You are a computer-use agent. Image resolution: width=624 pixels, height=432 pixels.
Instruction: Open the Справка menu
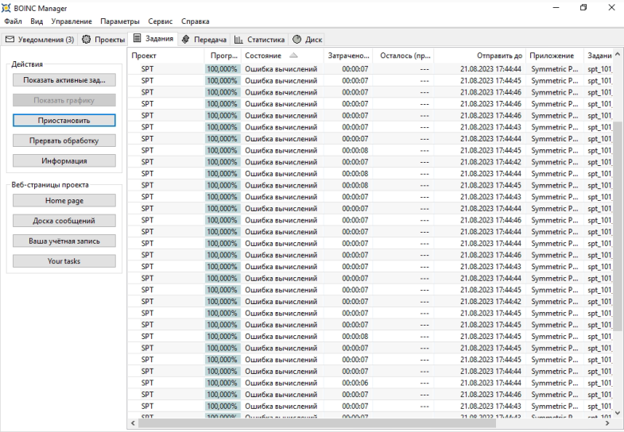(196, 21)
